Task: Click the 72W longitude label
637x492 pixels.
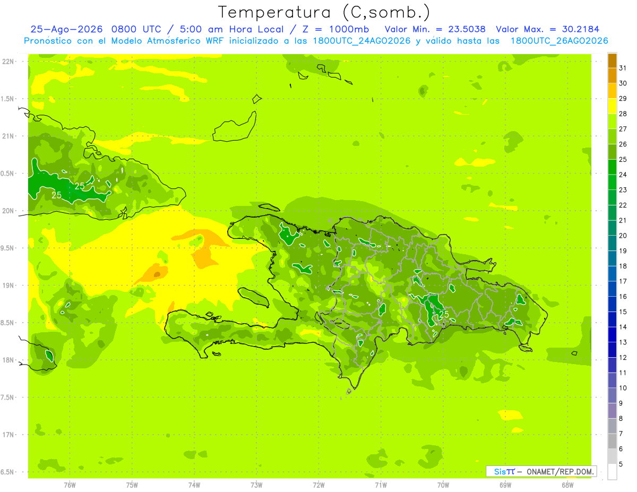Action: point(319,485)
